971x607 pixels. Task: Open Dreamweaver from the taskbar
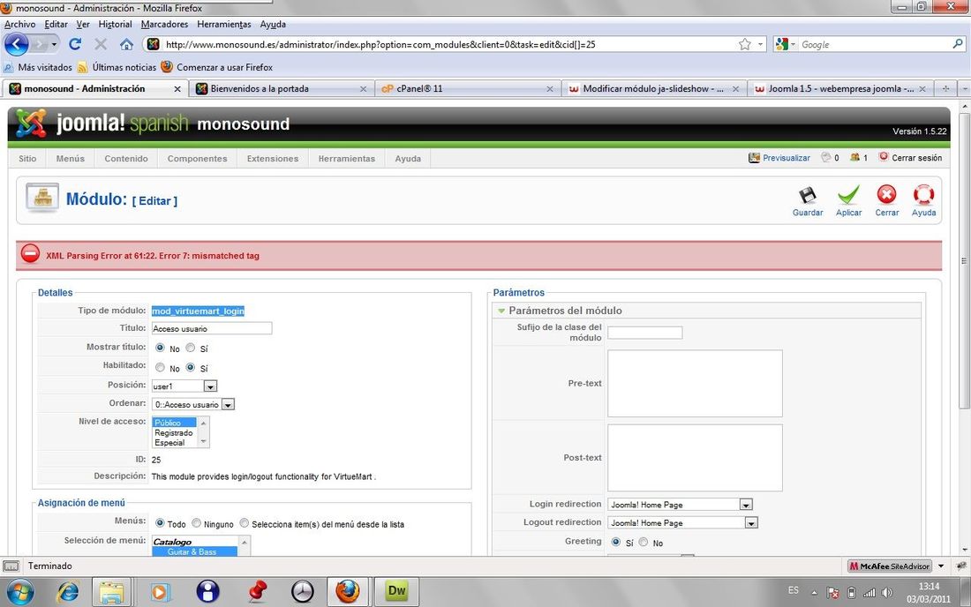[x=396, y=591]
